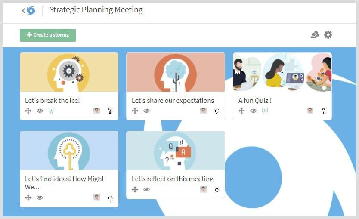
Task: Click owner avatar on Let's find ideas card
Action: (x=96, y=197)
